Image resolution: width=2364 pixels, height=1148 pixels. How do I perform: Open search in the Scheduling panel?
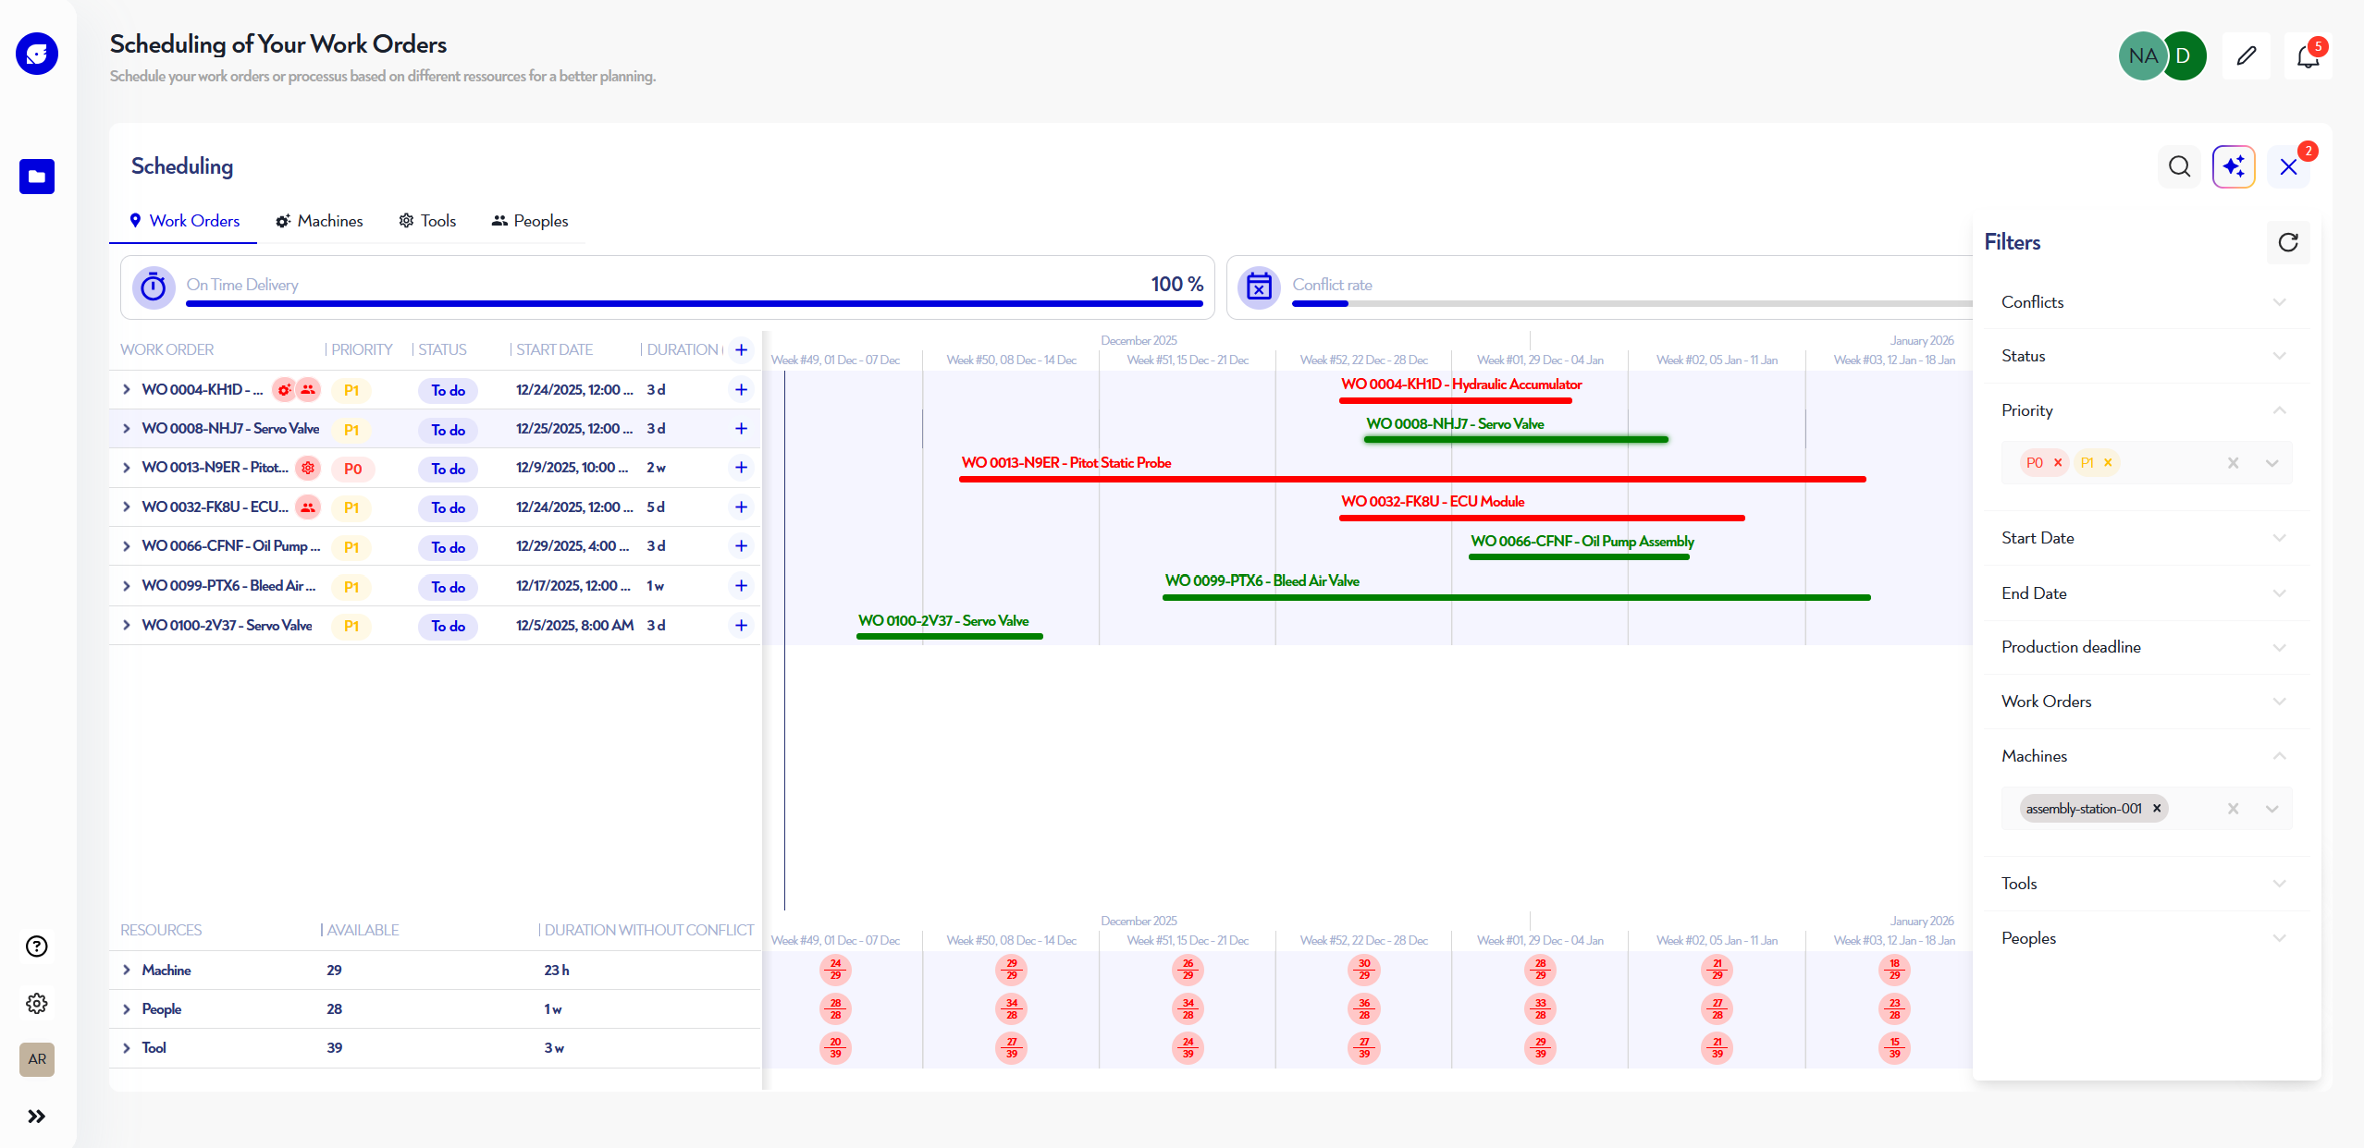click(x=2180, y=166)
